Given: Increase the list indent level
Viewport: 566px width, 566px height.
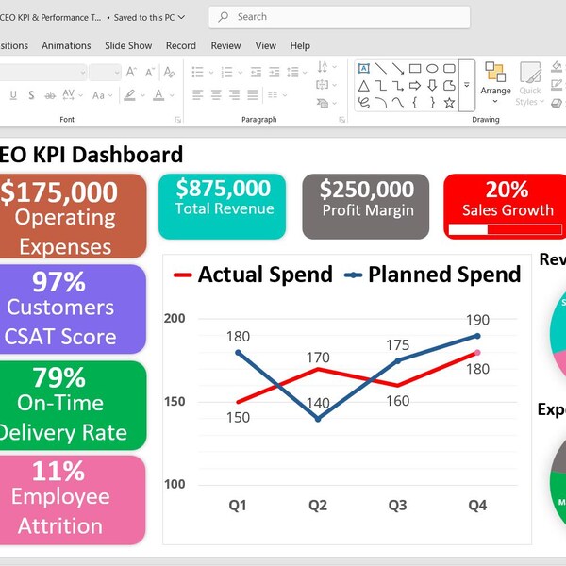Looking at the screenshot, I should (x=274, y=72).
